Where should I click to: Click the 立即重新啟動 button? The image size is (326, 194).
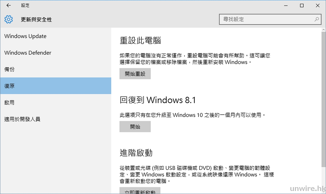(x=140, y=191)
